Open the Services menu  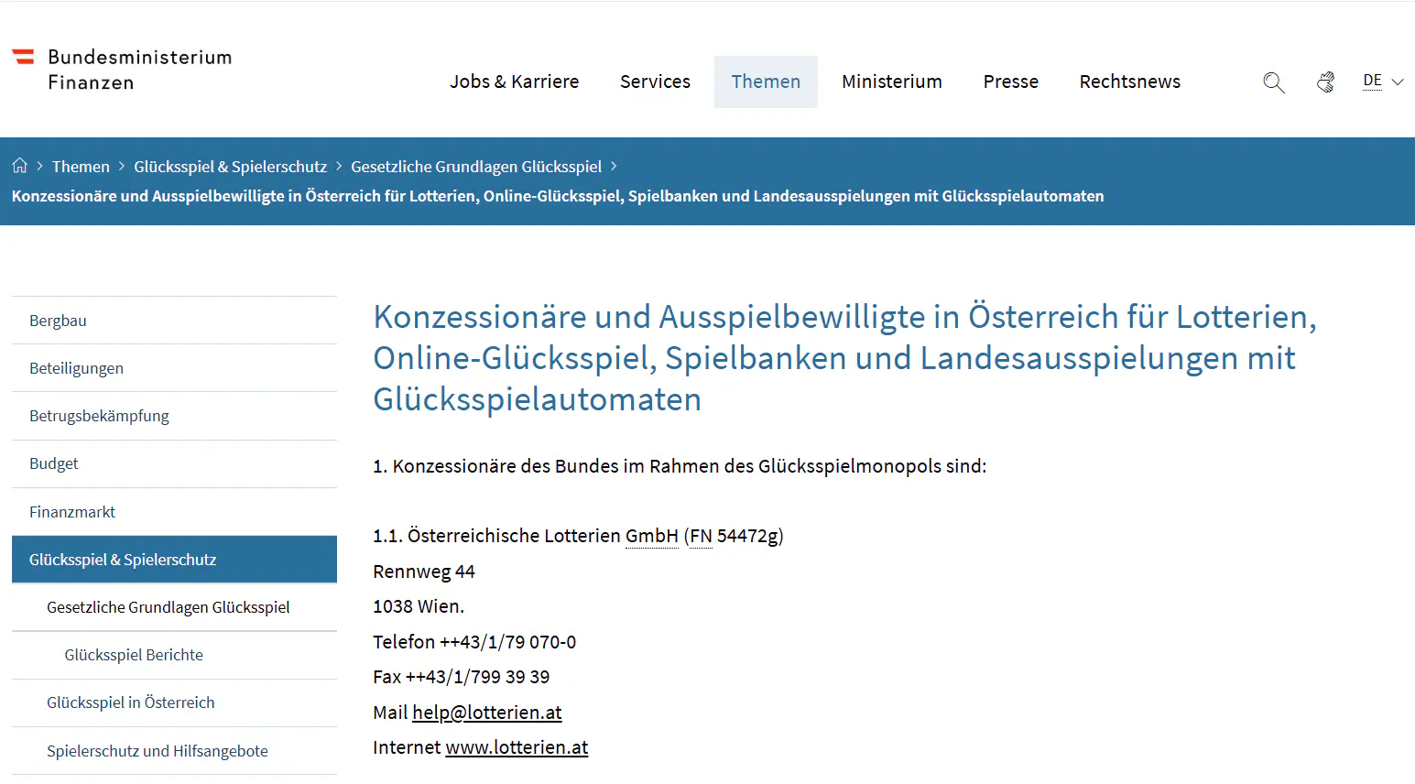pyautogui.click(x=655, y=82)
